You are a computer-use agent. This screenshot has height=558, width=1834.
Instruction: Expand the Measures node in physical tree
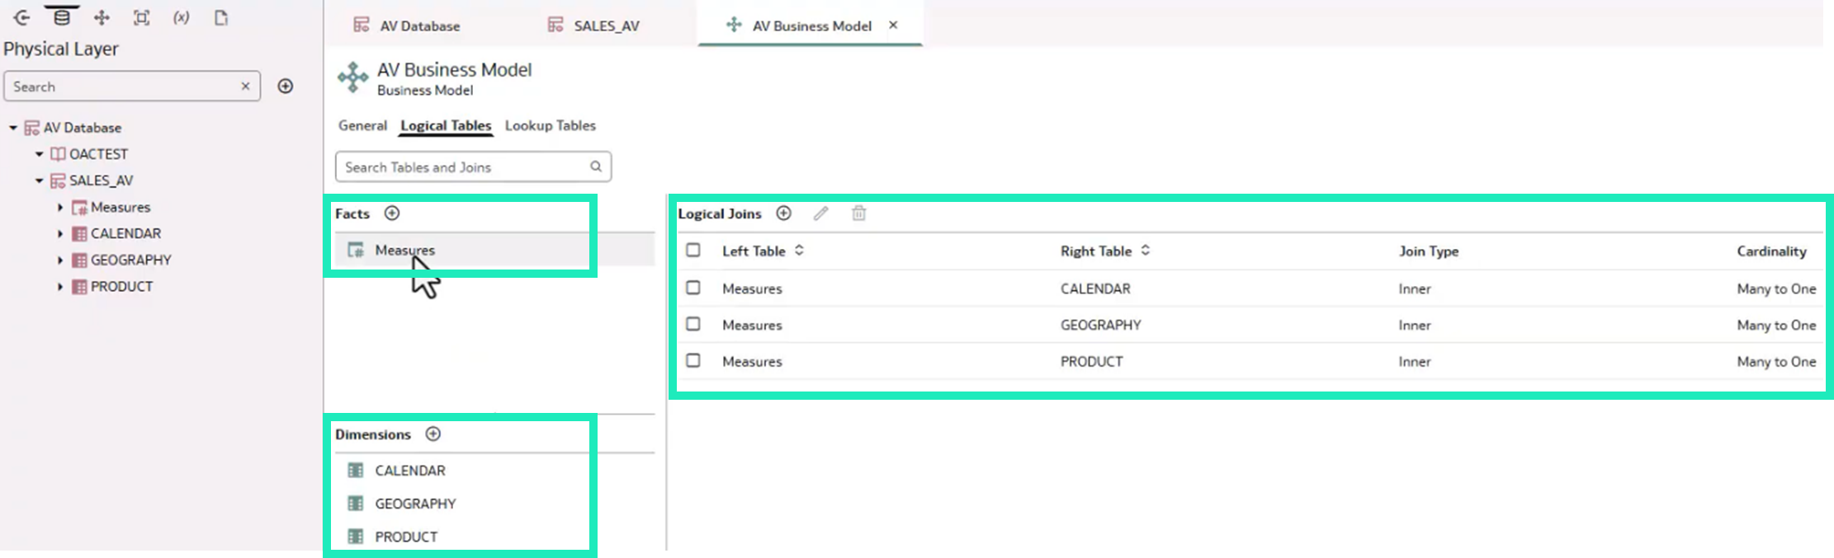60,207
